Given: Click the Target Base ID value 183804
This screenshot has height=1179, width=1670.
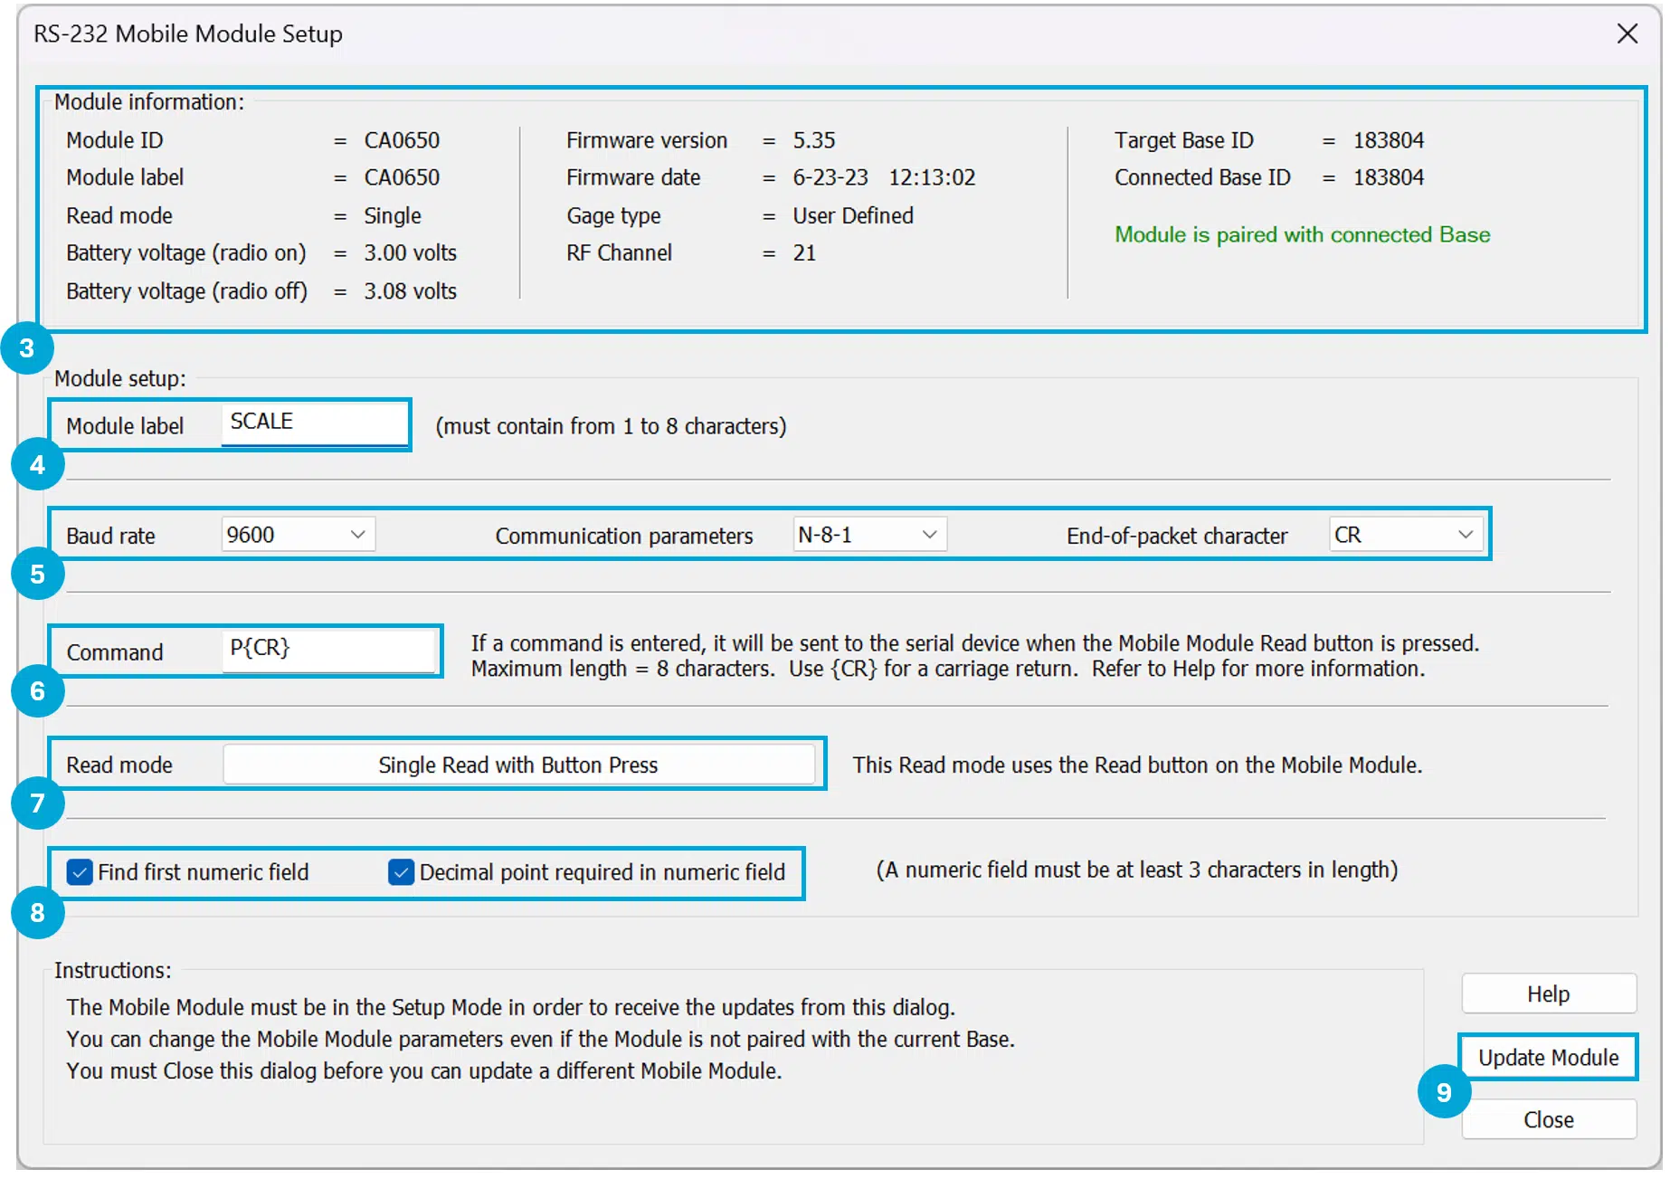Looking at the screenshot, I should pyautogui.click(x=1389, y=140).
